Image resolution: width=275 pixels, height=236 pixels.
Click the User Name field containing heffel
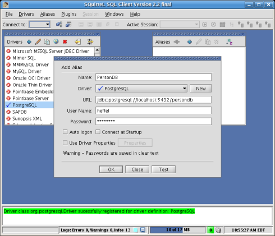click(153, 110)
